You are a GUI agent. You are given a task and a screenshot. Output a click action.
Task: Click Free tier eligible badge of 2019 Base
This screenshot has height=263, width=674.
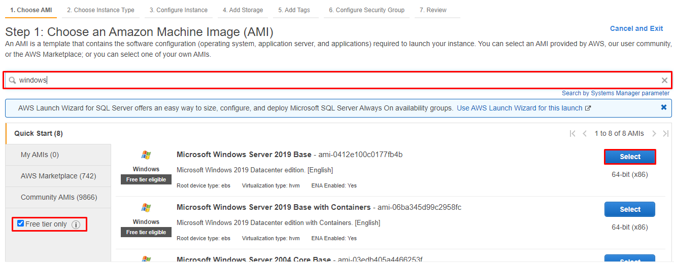click(x=146, y=179)
